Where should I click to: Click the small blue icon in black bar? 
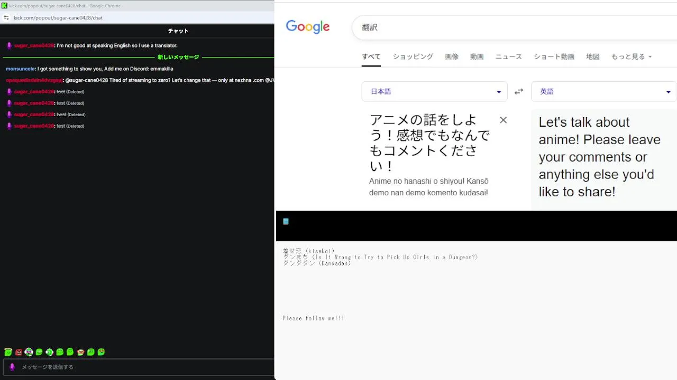[286, 221]
